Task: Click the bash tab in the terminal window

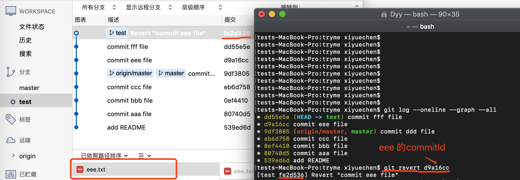Action: (x=420, y=27)
